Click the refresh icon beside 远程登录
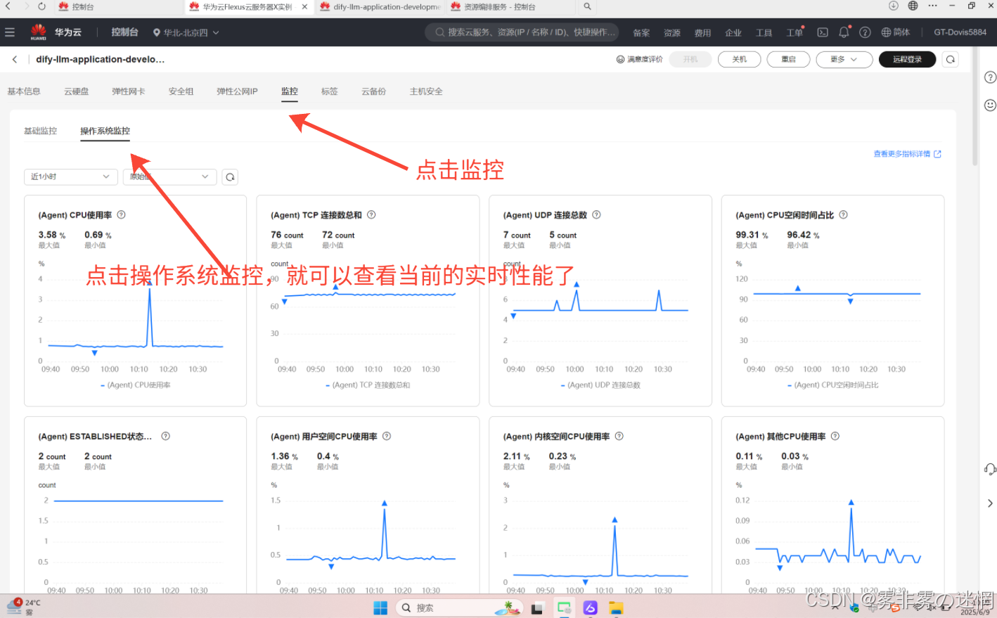 pyautogui.click(x=951, y=60)
